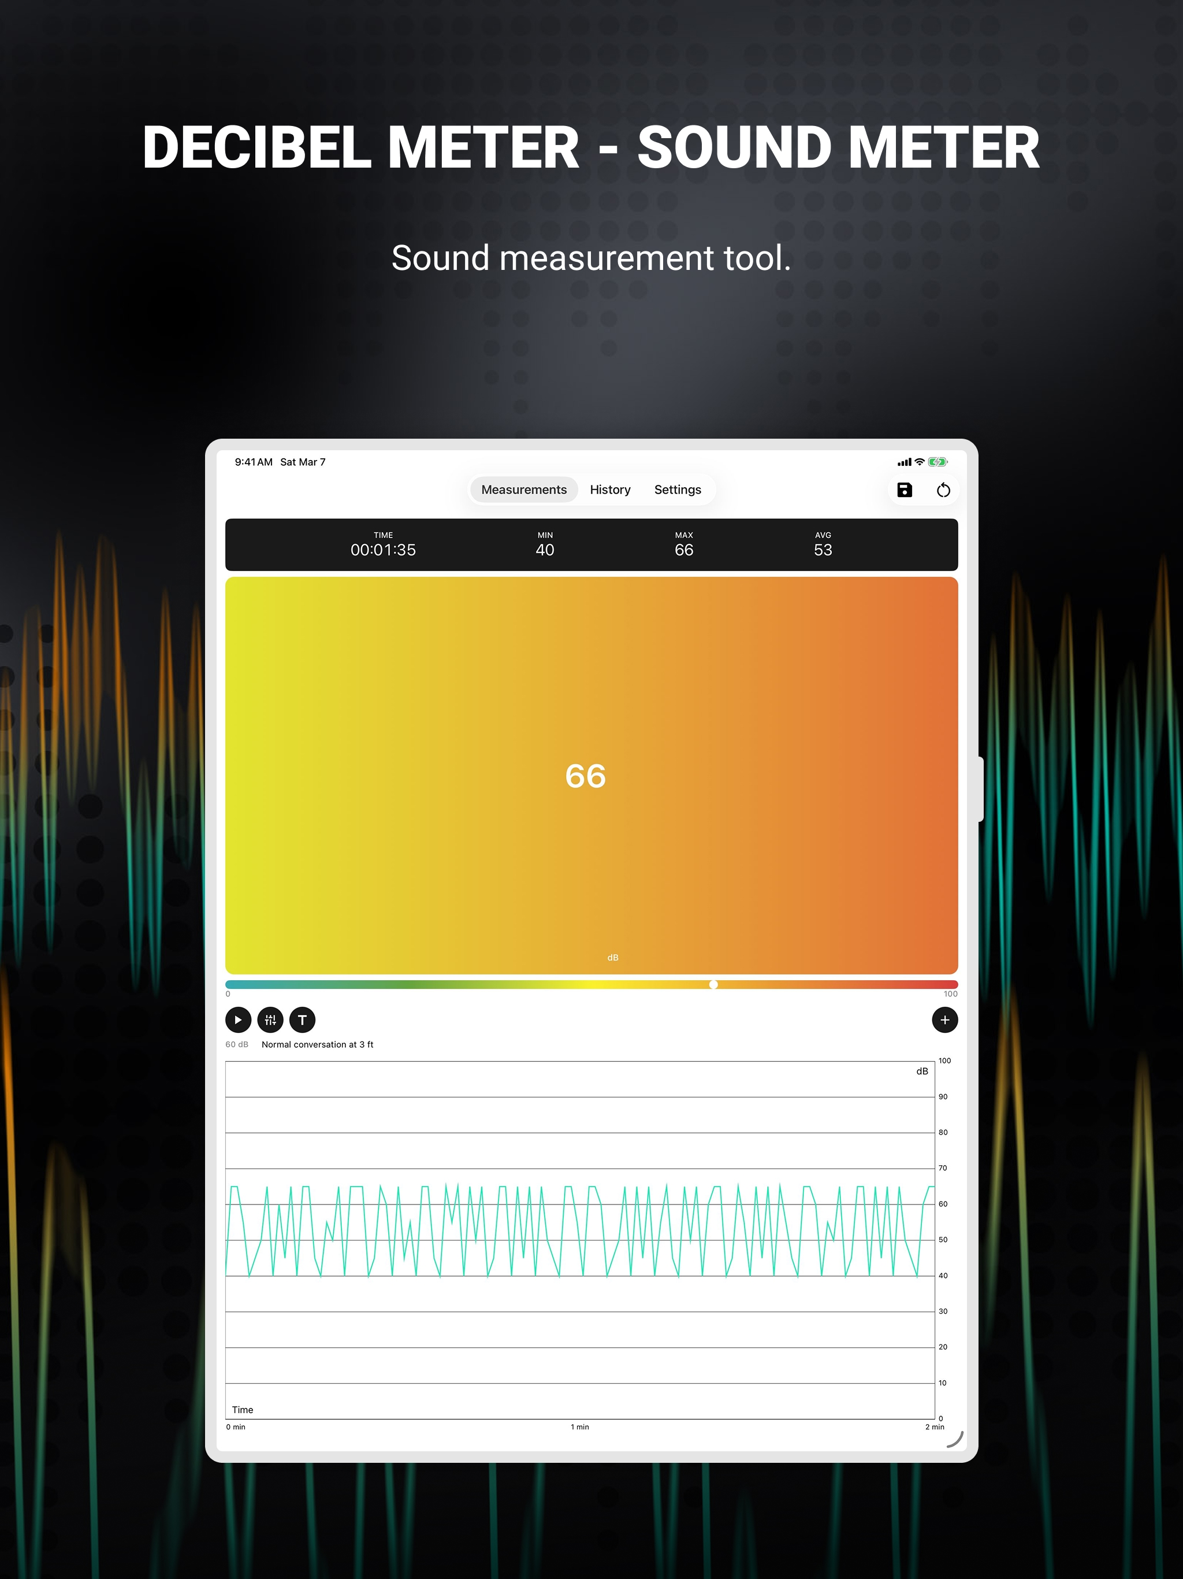Tap the 9:41 AM clock in status bar

point(254,462)
